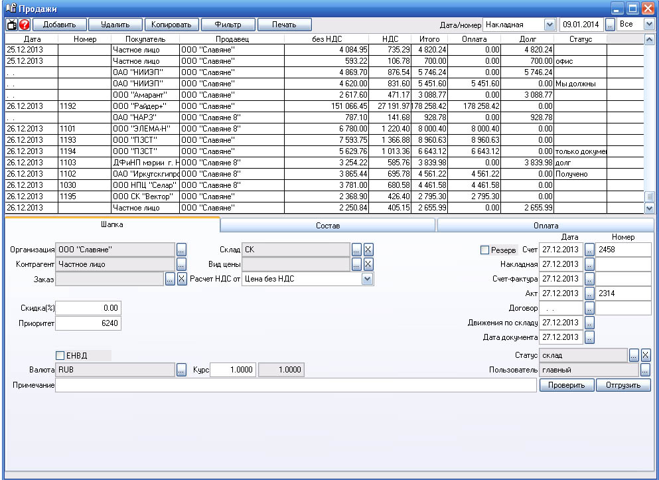Clear the Склад field with X button
This screenshot has height=480, width=659.
pos(368,250)
